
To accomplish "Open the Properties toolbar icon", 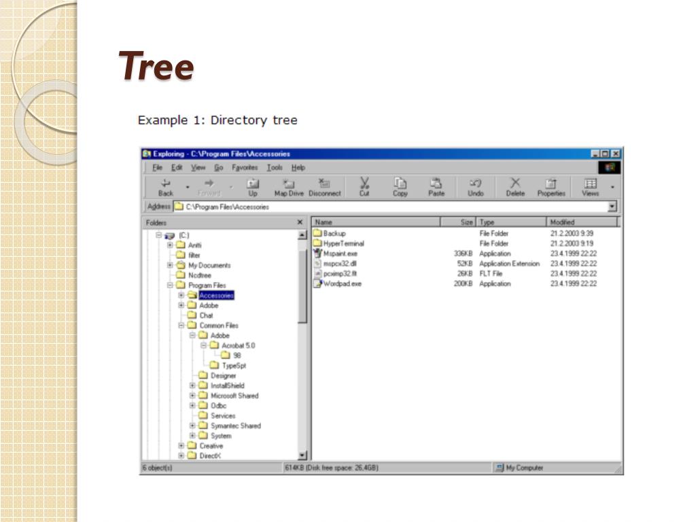I will coord(551,184).
